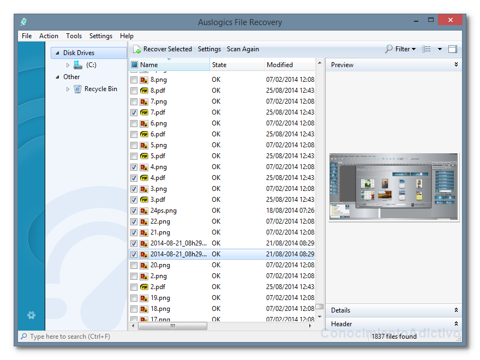Image resolution: width=480 pixels, height=360 pixels.
Task: Open the view mode dropdown arrow
Action: click(440, 49)
